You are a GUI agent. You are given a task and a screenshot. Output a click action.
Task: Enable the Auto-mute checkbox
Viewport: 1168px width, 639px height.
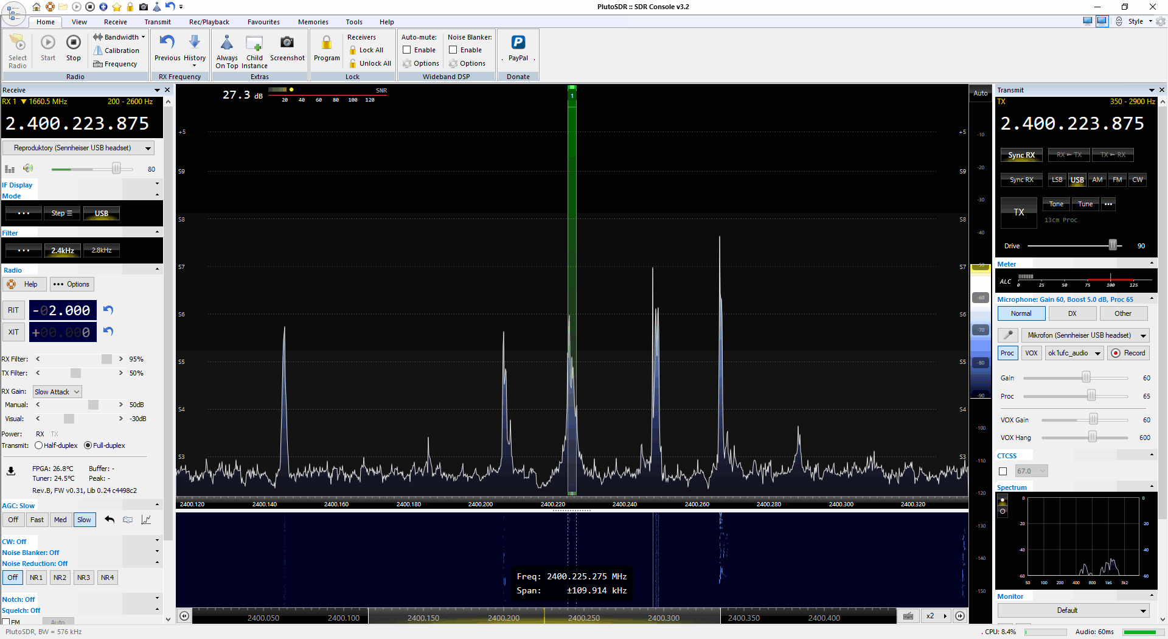click(x=407, y=50)
